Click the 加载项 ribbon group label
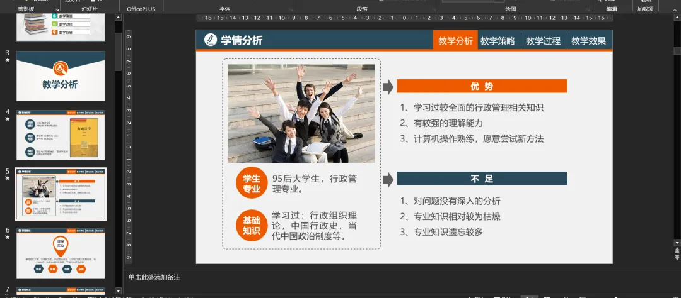Image resolution: width=681 pixels, height=298 pixels. [646, 9]
